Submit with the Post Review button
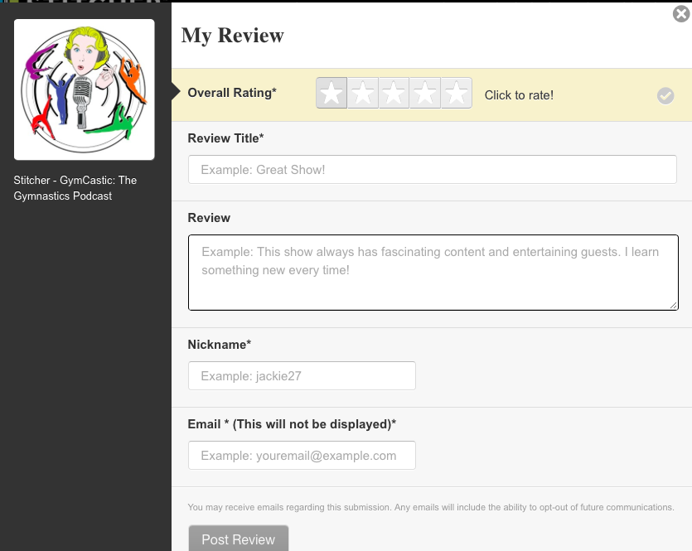 pyautogui.click(x=239, y=539)
